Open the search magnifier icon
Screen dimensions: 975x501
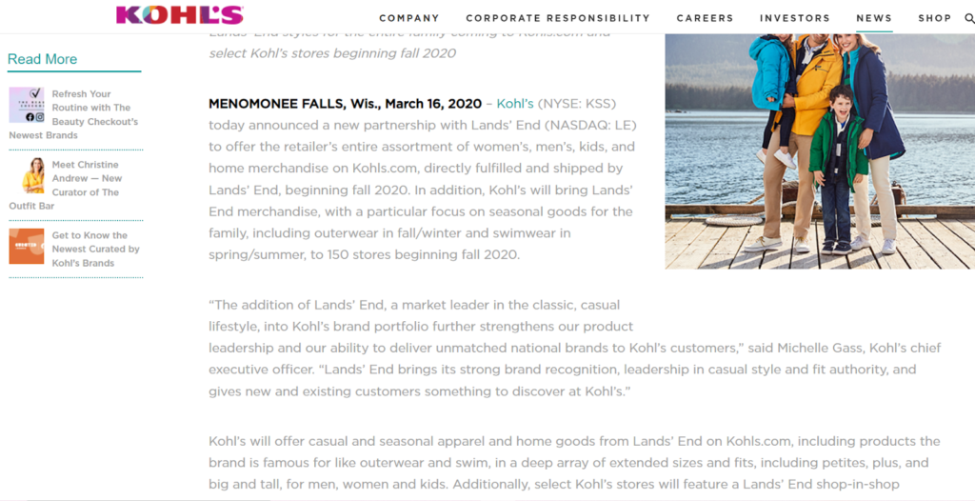(x=969, y=18)
